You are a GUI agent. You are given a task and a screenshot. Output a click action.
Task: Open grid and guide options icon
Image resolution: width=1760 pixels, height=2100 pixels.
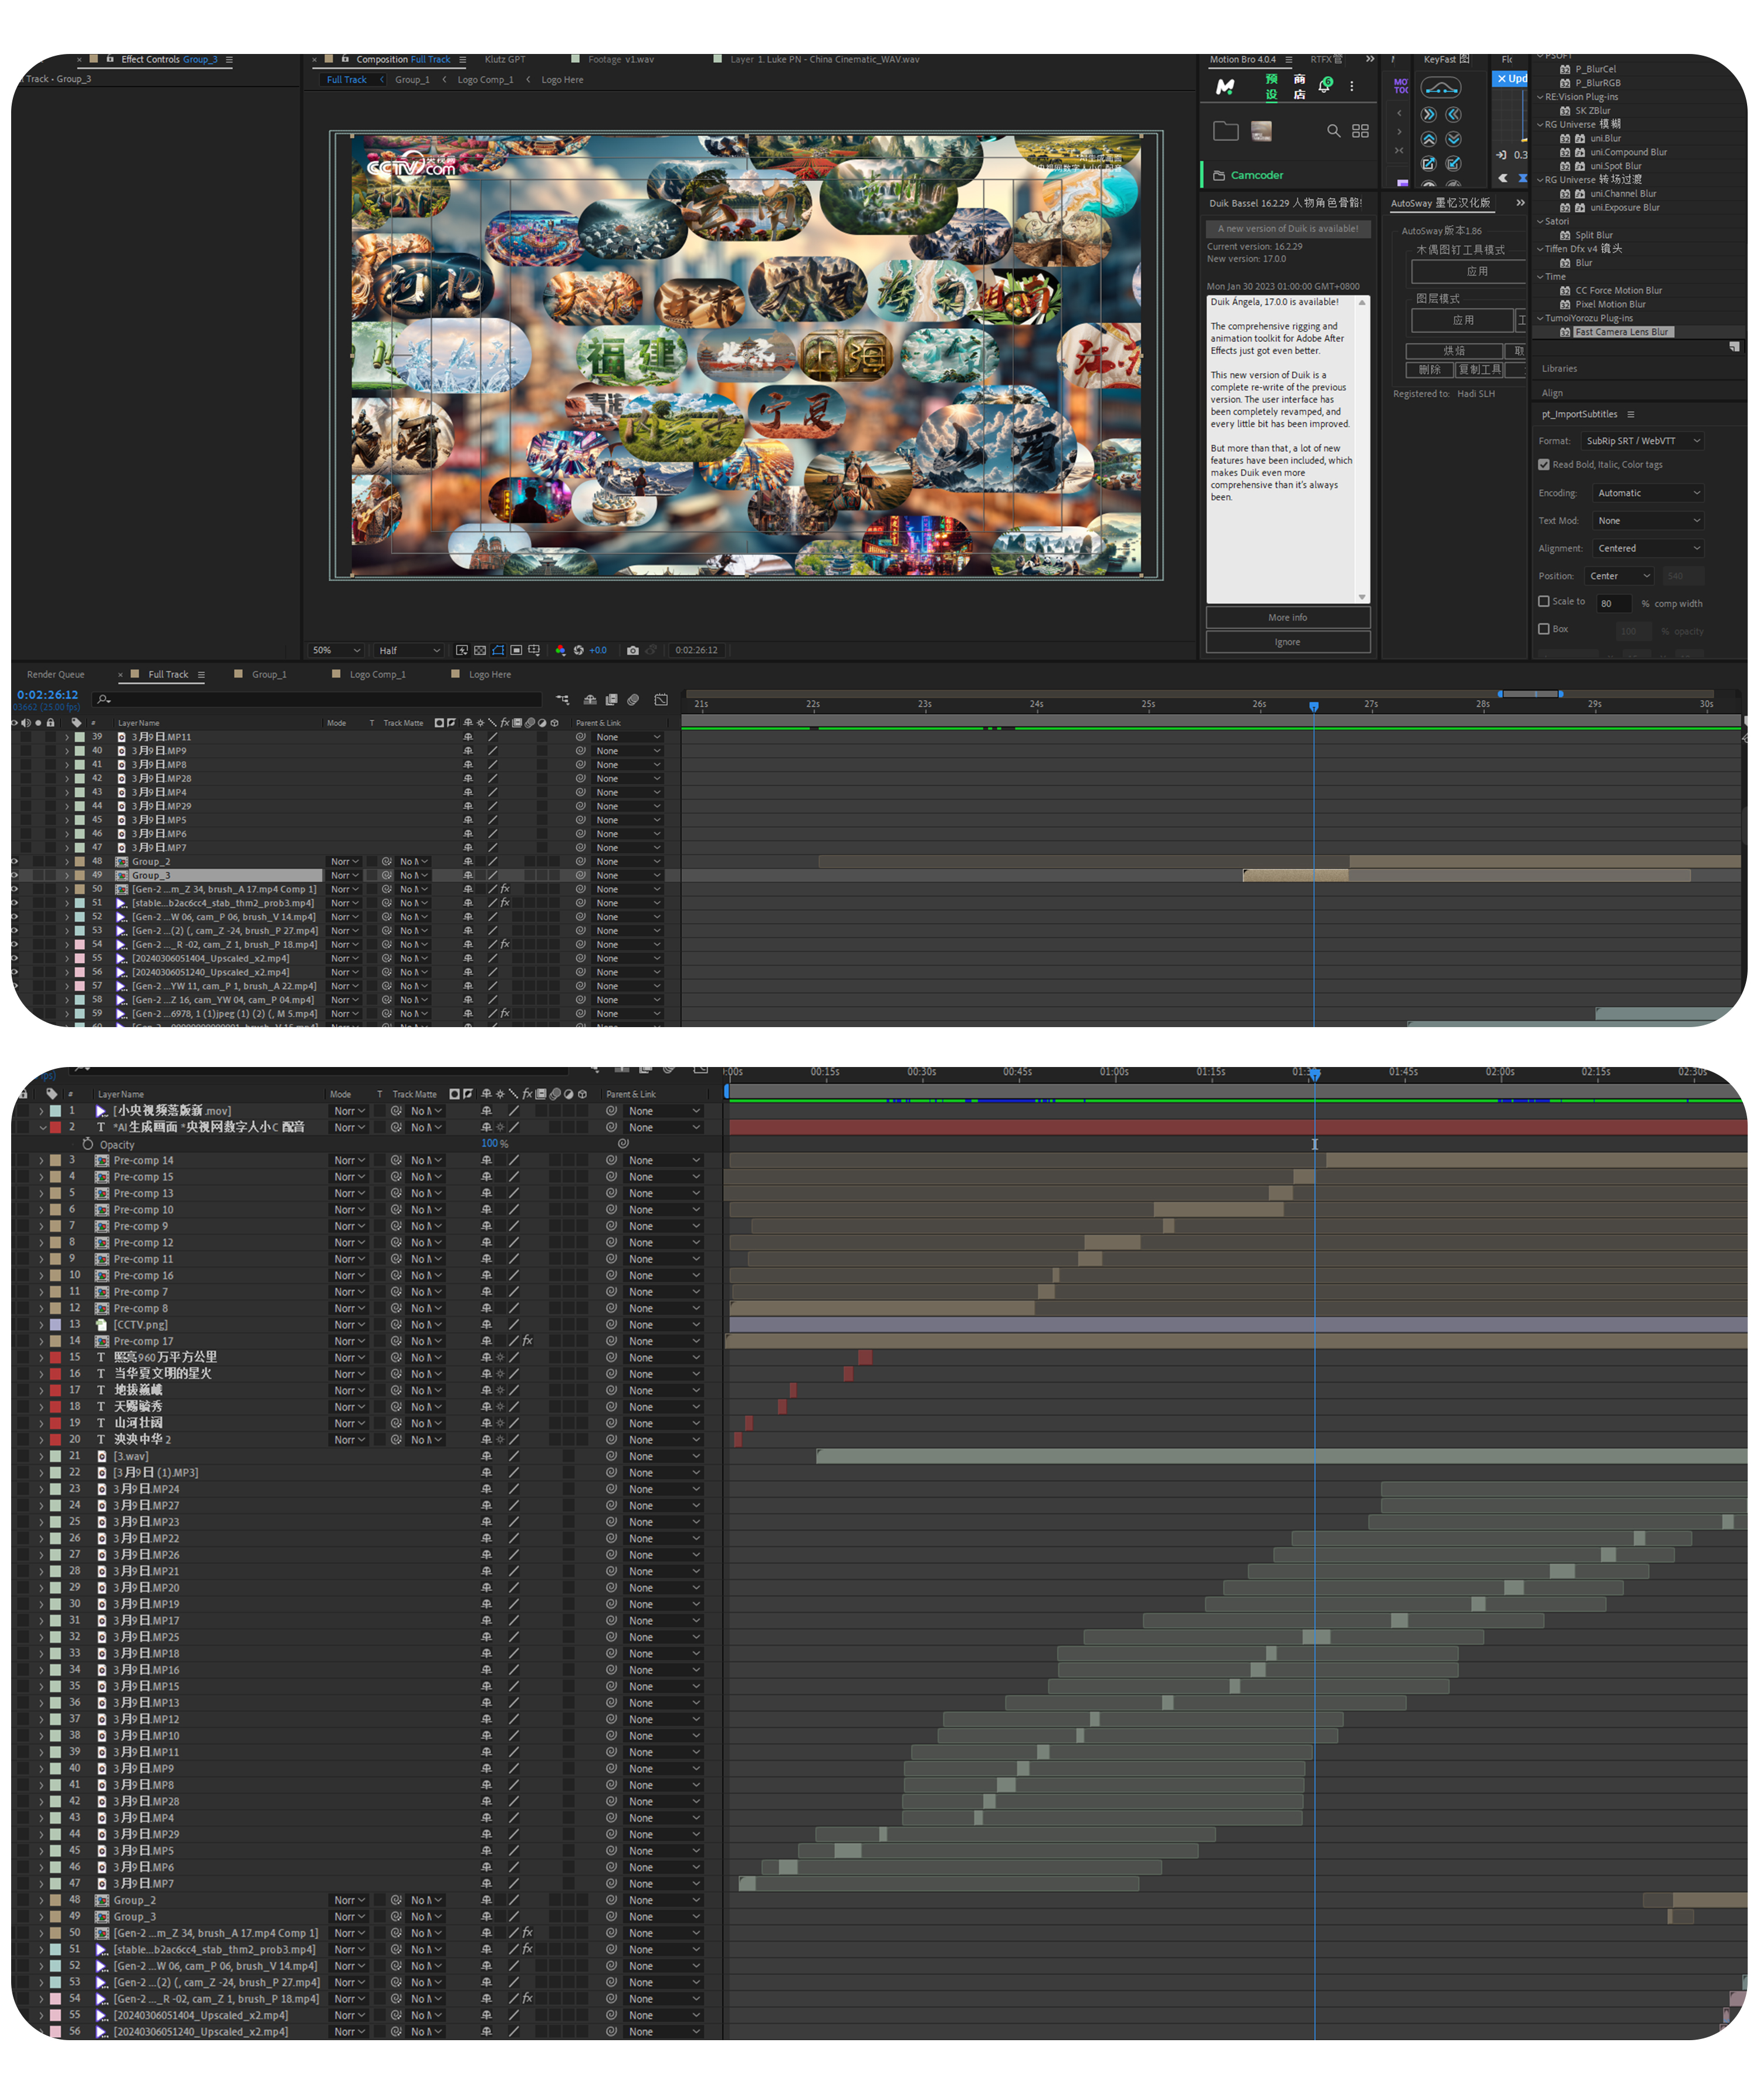coord(534,650)
